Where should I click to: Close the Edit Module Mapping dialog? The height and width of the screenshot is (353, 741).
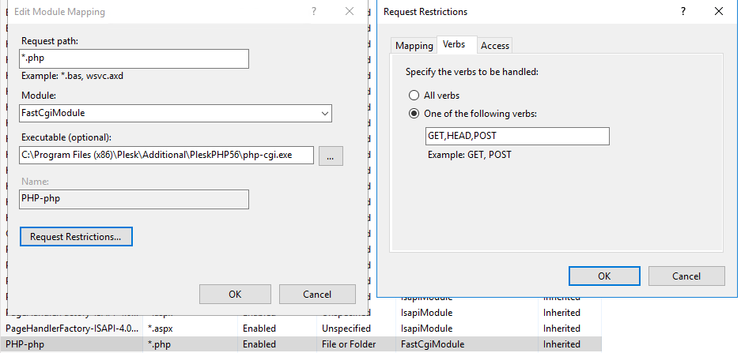(350, 12)
